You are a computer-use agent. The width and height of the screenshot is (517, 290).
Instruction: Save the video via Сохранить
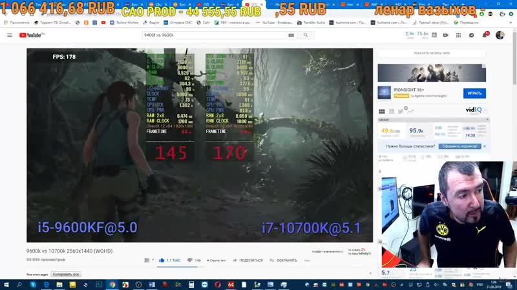pos(283,260)
